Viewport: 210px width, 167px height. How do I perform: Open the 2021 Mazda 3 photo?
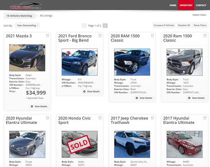pyautogui.click(x=27, y=58)
